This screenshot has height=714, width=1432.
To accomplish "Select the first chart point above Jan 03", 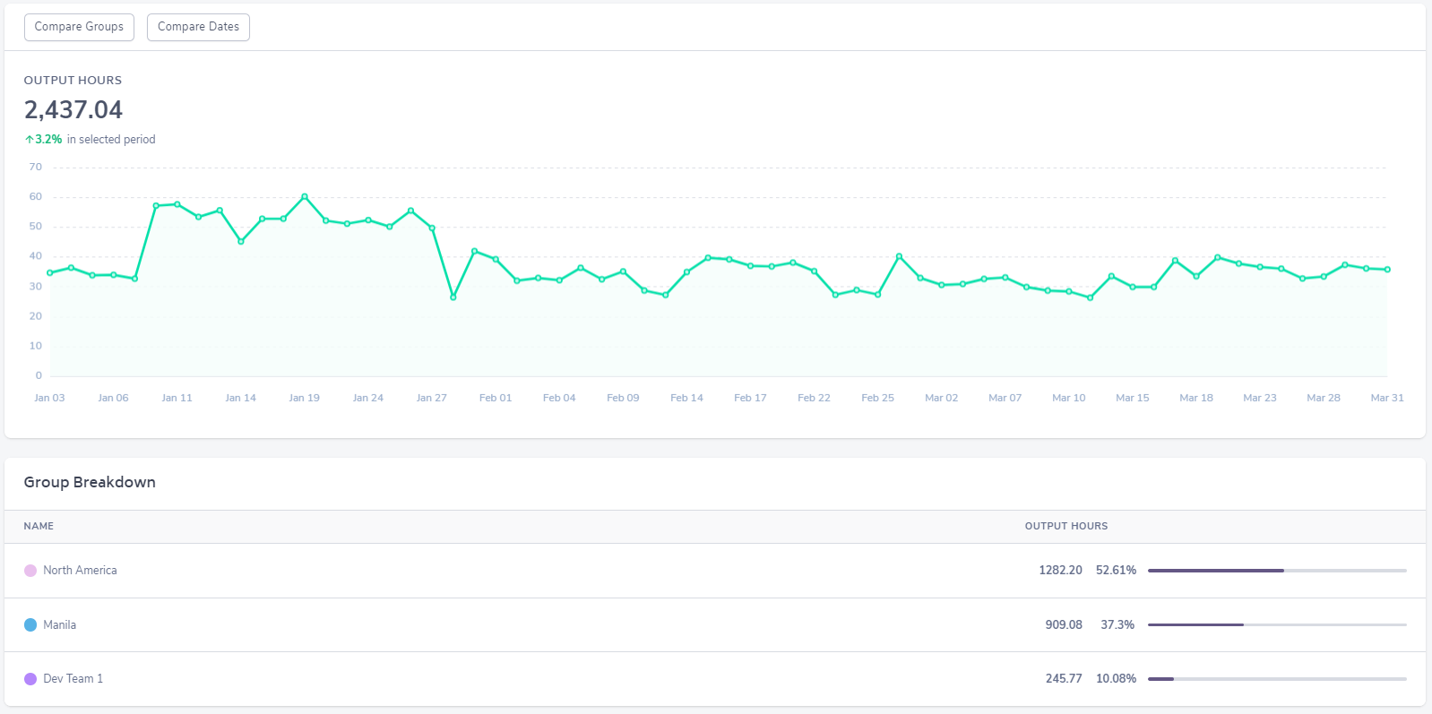I will [x=50, y=273].
